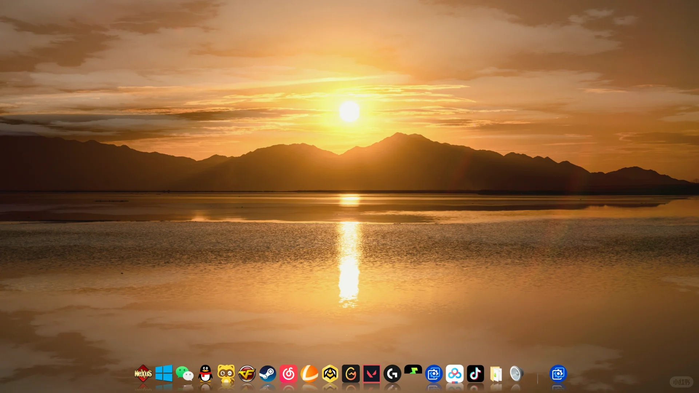This screenshot has height=393, width=699.
Task: Open blue gear icon after dock separator
Action: (558, 373)
